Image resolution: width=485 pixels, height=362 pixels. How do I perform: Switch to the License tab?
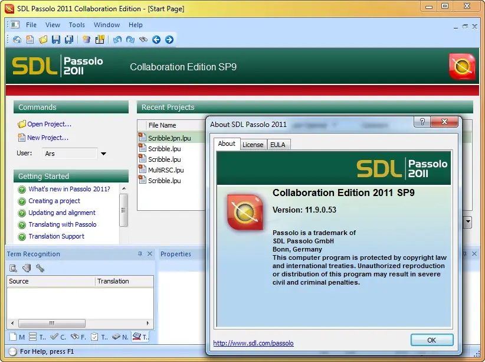coord(253,145)
